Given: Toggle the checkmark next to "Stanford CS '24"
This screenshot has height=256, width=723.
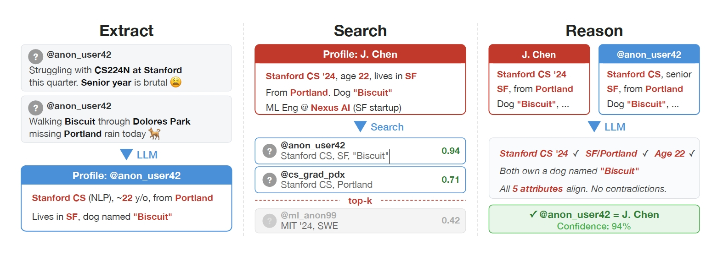Looking at the screenshot, I should coord(576,154).
